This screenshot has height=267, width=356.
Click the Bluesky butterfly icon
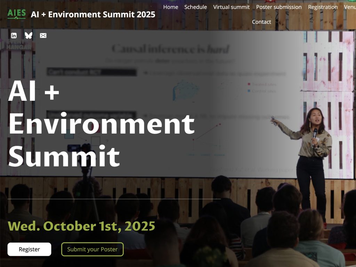29,35
